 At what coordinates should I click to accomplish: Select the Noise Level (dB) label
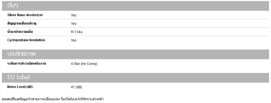coord(20,87)
